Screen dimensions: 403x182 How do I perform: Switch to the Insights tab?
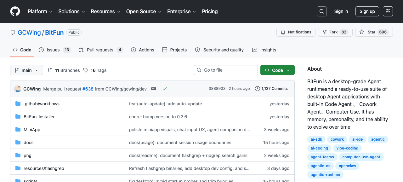coord(264,50)
